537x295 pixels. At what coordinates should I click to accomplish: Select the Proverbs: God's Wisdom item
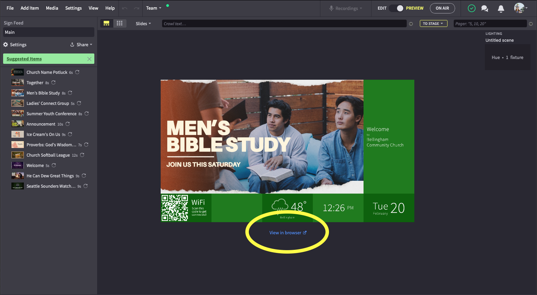click(x=51, y=145)
